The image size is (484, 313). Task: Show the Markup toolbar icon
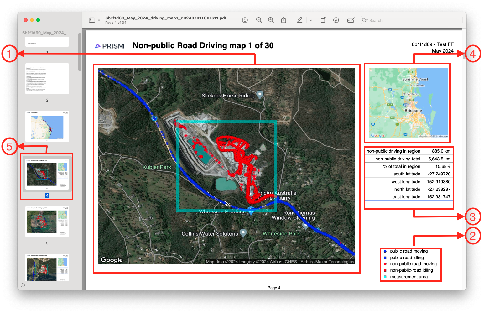pos(336,20)
